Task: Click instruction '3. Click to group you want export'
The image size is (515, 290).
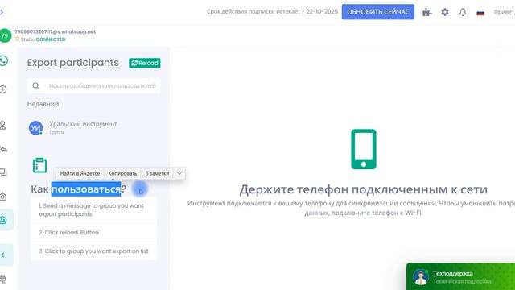Action: point(93,251)
